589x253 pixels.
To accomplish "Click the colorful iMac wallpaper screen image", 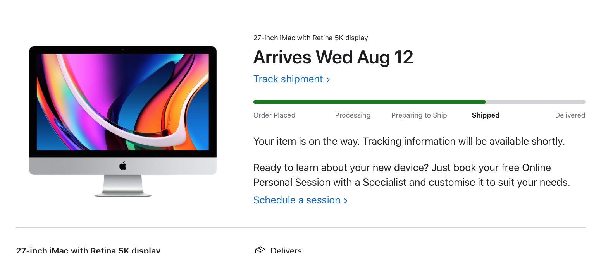I will pos(123,102).
